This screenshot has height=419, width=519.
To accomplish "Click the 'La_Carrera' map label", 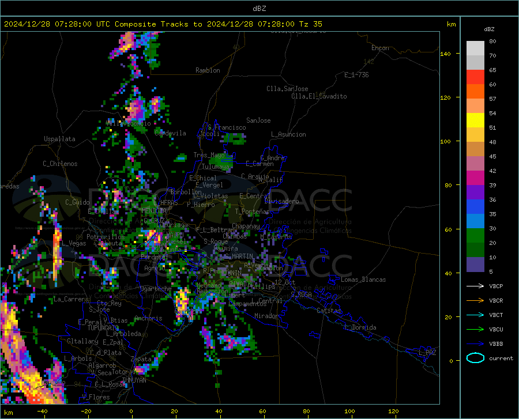I will tap(71, 299).
